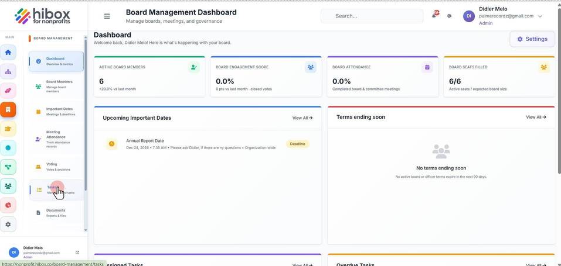Click View All for Upcoming Important Dates
The height and width of the screenshot is (266, 561).
tap(302, 118)
